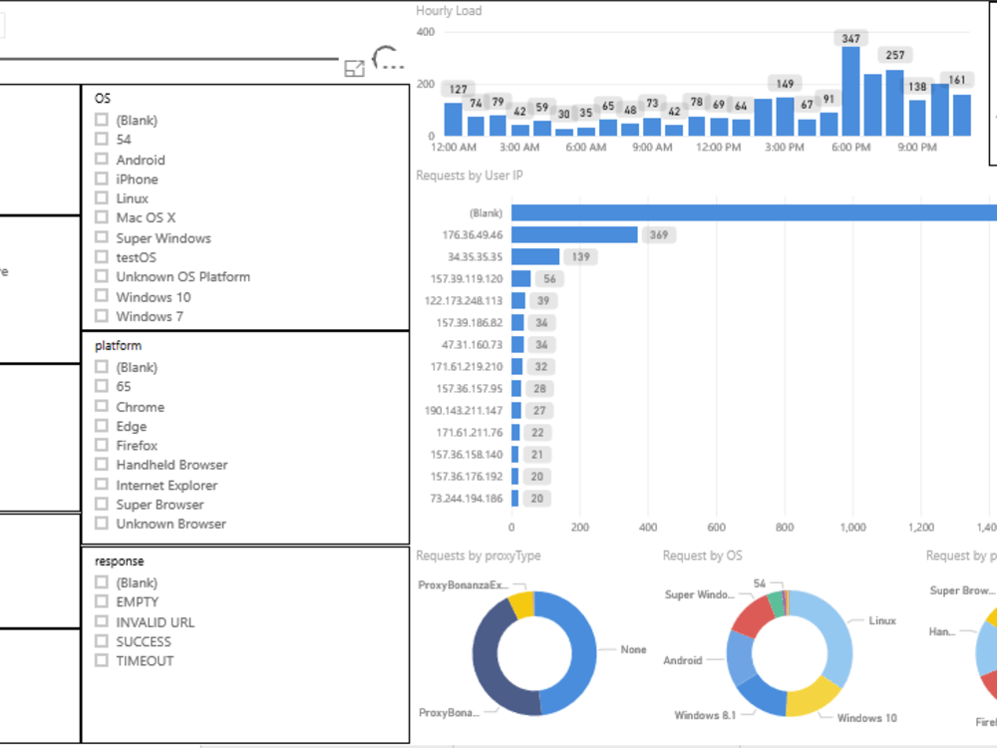Check Chrome in the platform filter
The width and height of the screenshot is (997, 748).
101,406
